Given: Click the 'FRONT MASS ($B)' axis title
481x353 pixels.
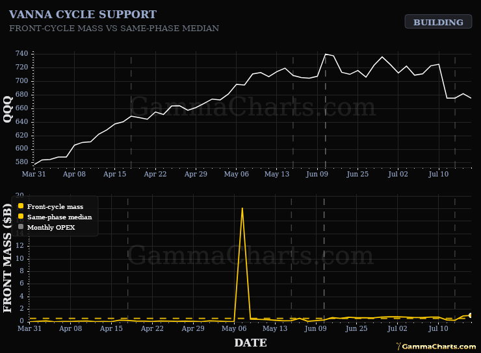Looking at the screenshot, I should coord(7,258).
